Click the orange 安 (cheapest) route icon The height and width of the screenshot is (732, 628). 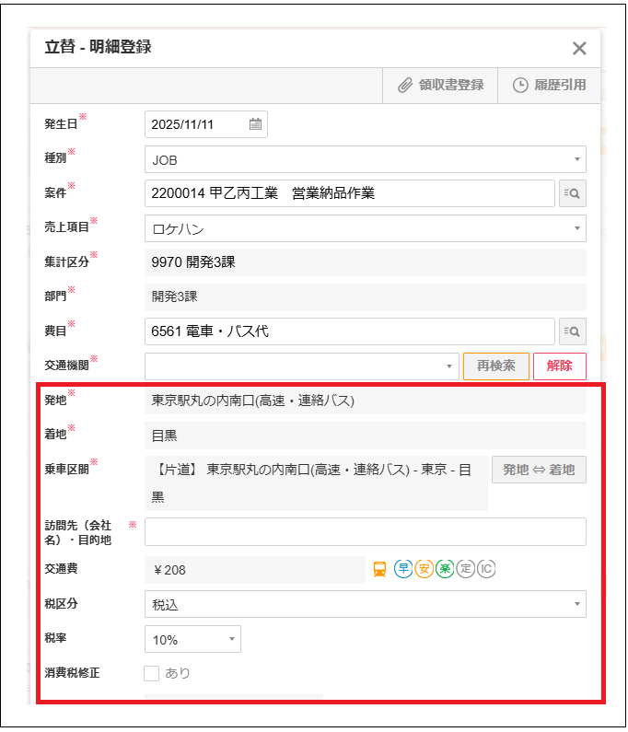[424, 569]
